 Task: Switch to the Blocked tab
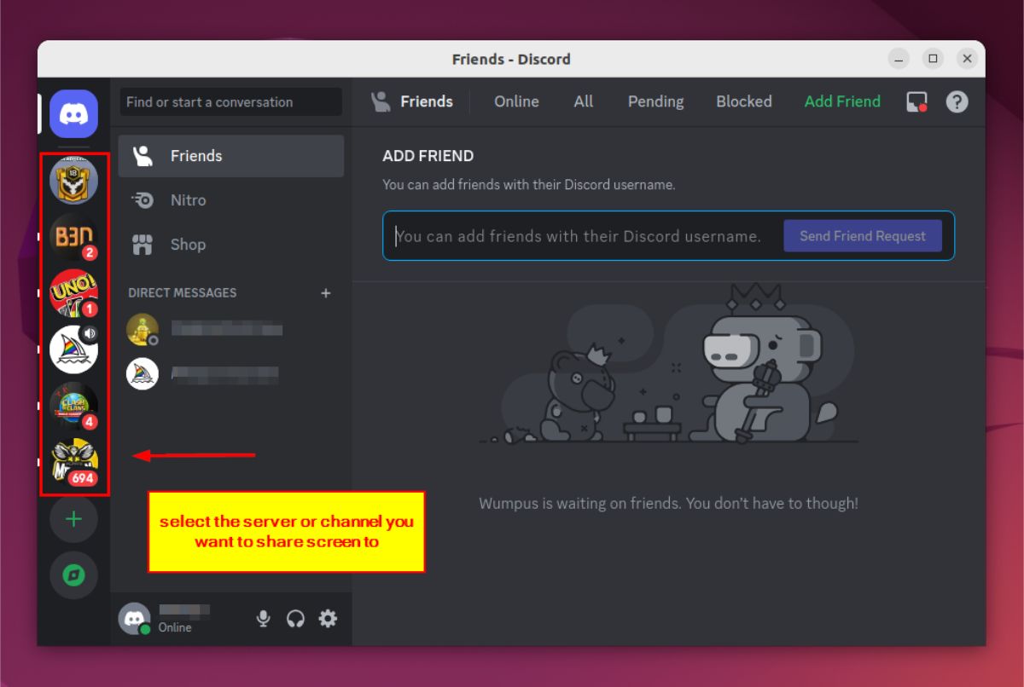pos(743,101)
